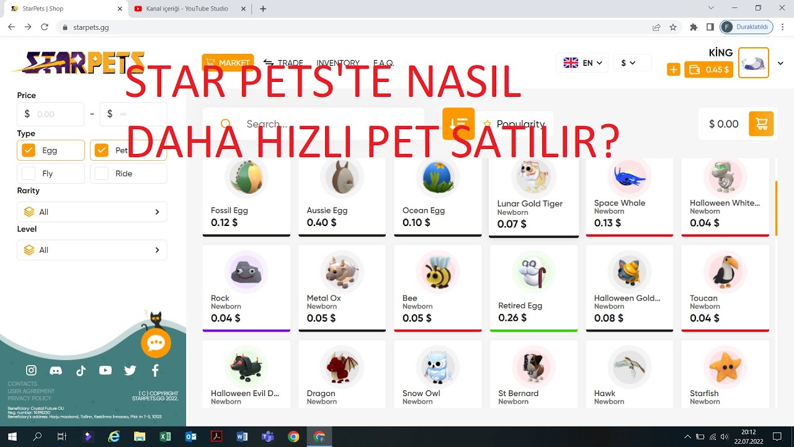The width and height of the screenshot is (794, 447).
Task: Expand the Level All dropdown
Action: coord(92,250)
